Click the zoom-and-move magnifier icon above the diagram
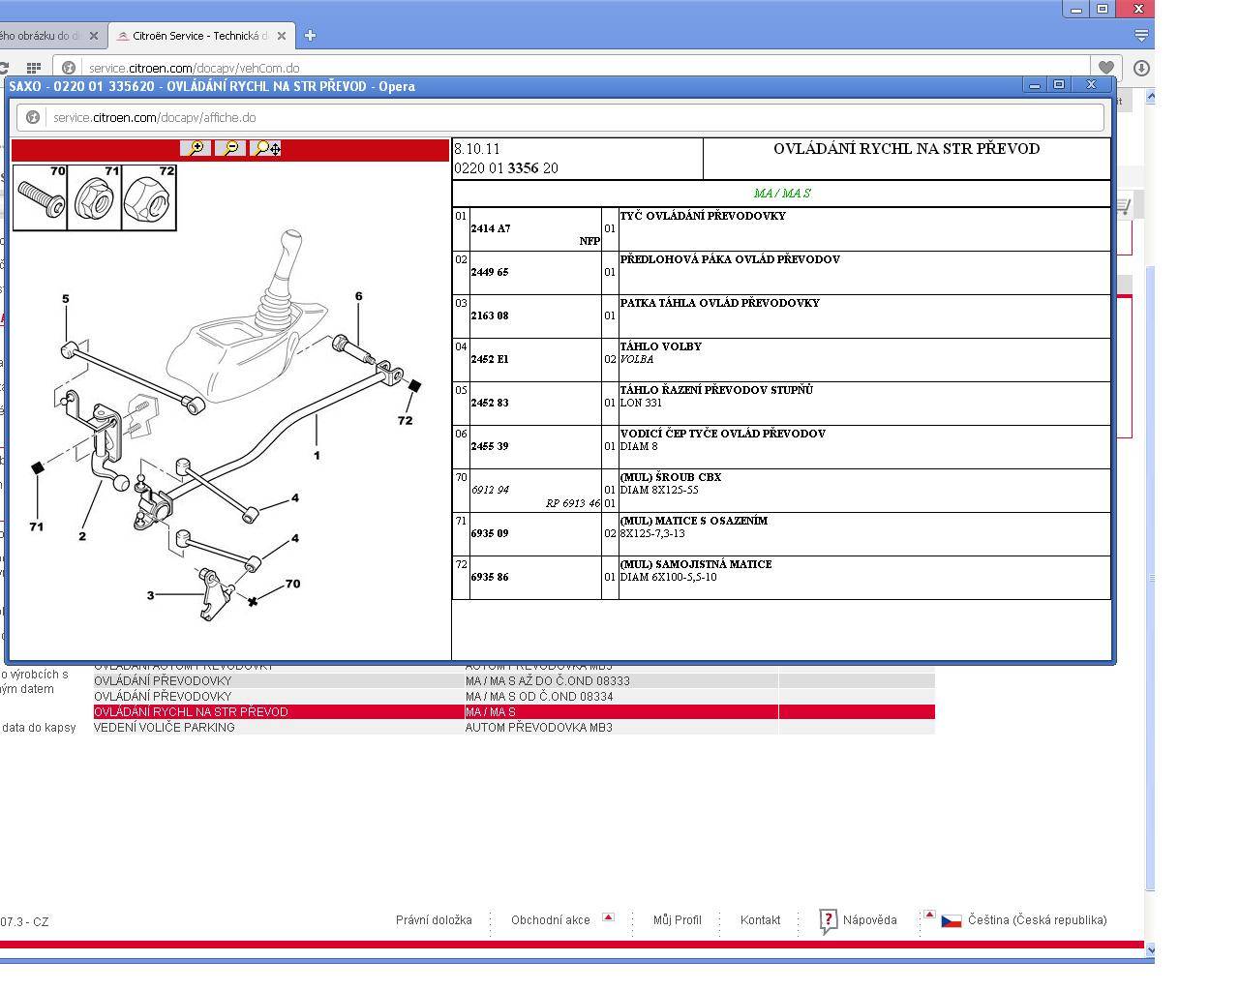Screen dimensions: 1239x991 [266, 148]
